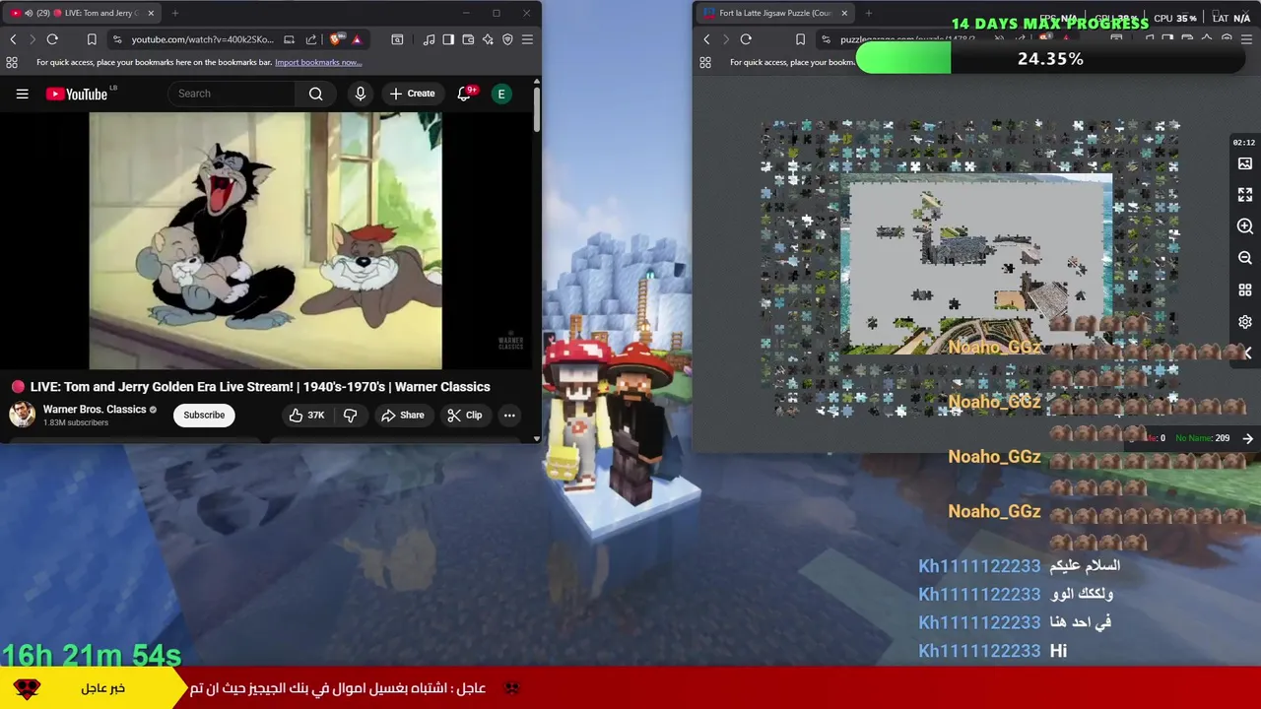Click the YouTube page vertical scrollbar

tap(537, 108)
